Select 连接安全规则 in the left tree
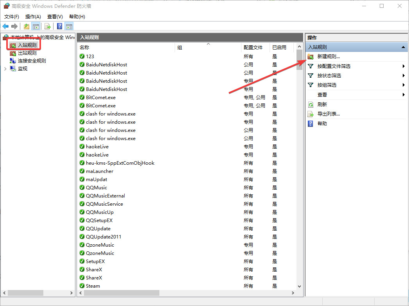409x306 pixels. [32, 61]
